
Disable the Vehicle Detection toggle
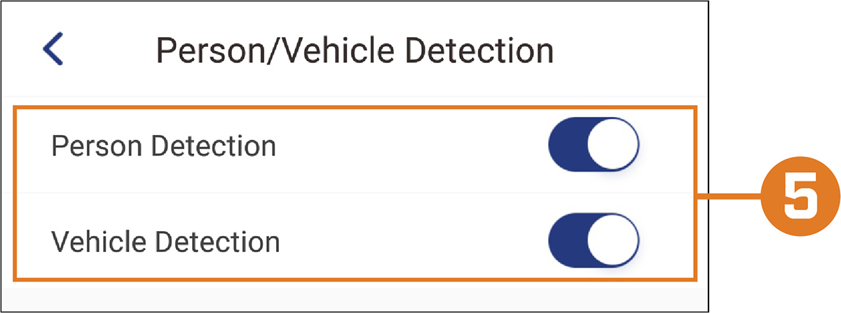click(594, 242)
